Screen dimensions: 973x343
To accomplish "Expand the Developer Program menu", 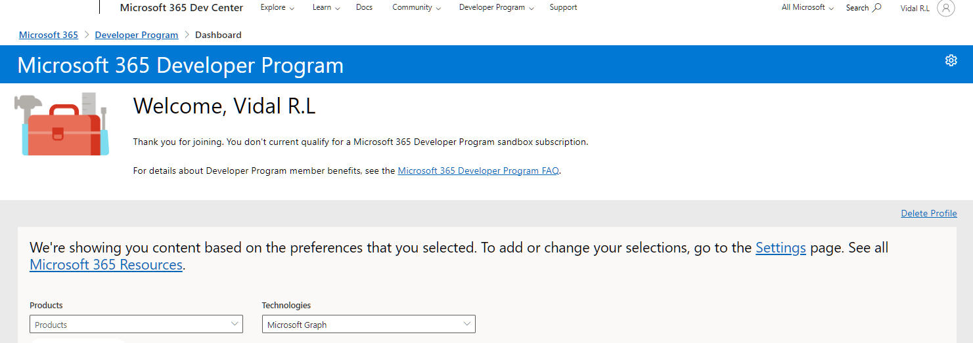I will pos(497,8).
